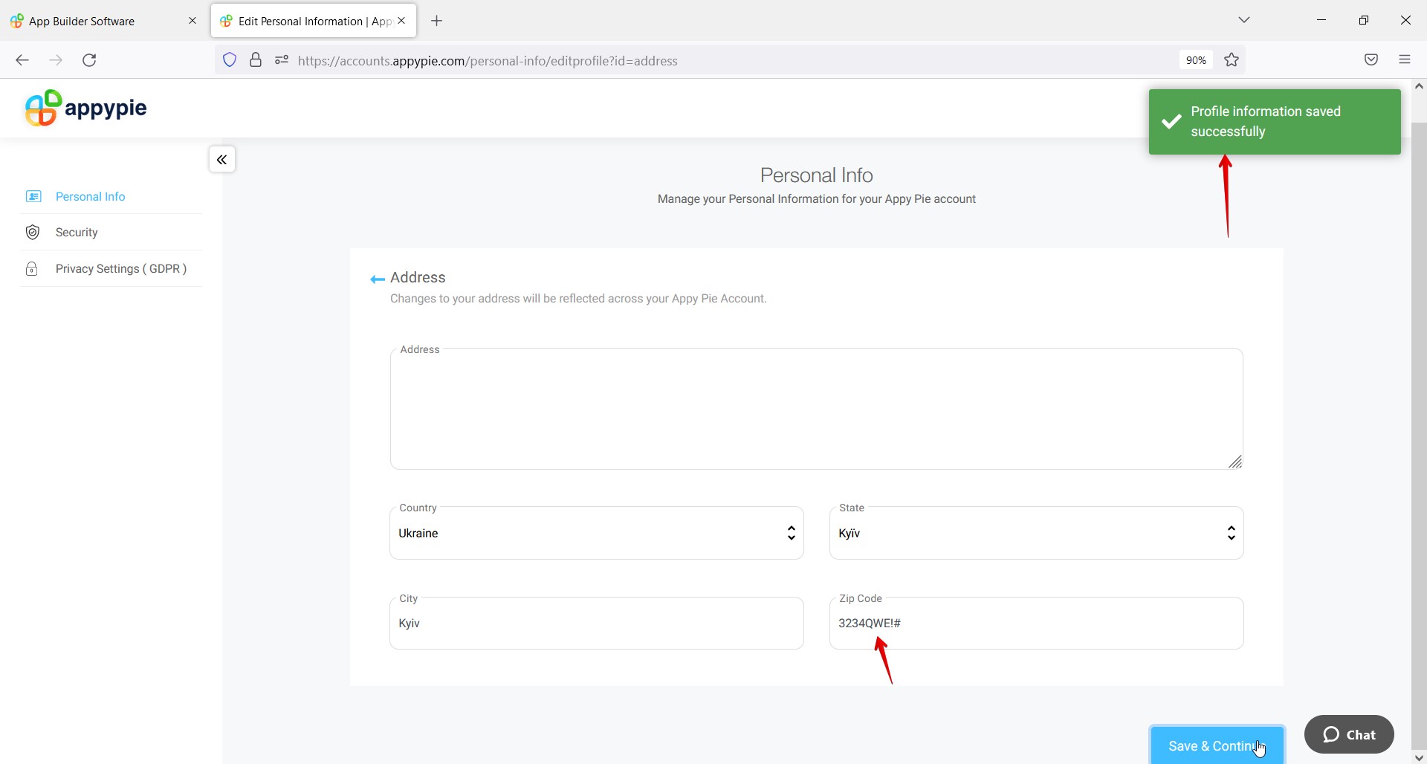Reload the current page

(x=89, y=60)
